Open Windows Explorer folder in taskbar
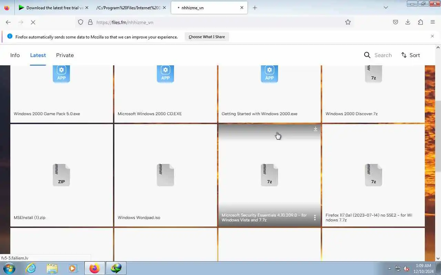441x275 pixels. coord(52,268)
